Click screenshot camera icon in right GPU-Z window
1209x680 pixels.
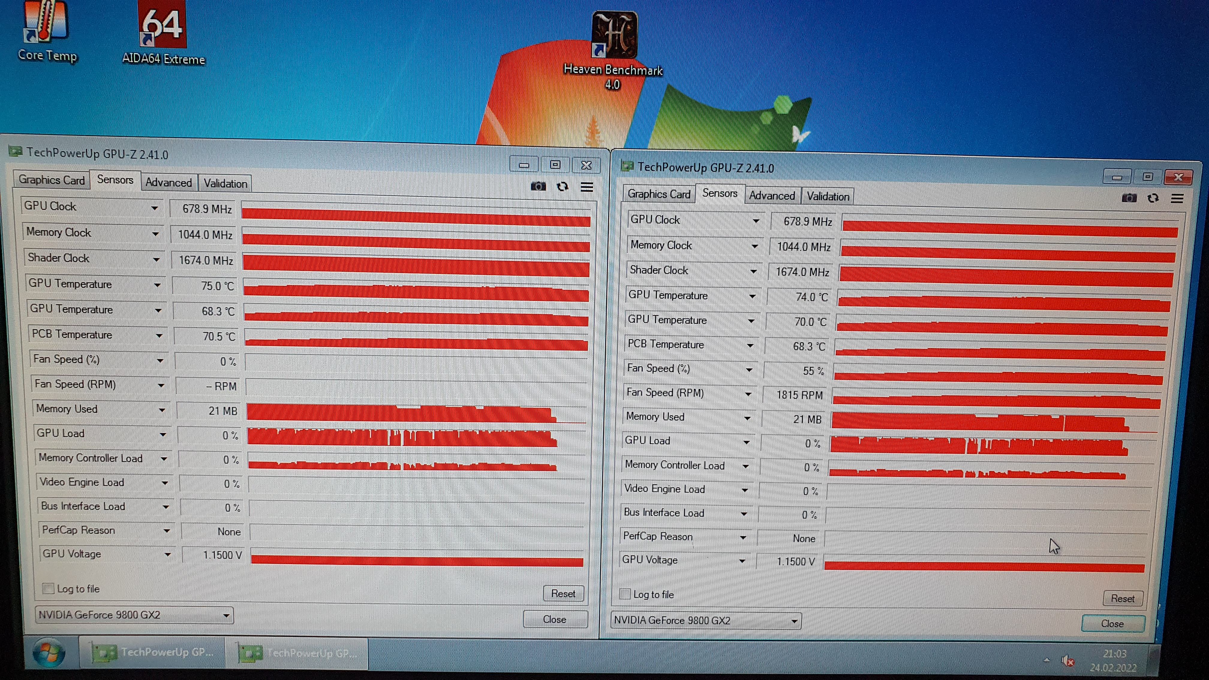(x=1129, y=198)
